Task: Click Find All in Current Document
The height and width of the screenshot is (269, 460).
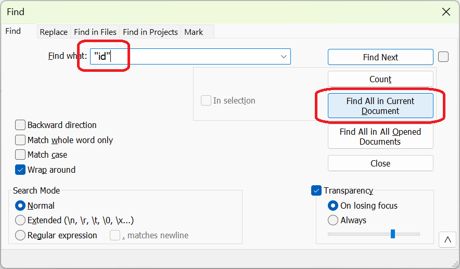Action: coord(380,106)
